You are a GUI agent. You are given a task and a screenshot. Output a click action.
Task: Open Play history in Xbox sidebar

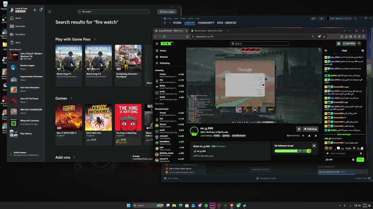[26, 134]
